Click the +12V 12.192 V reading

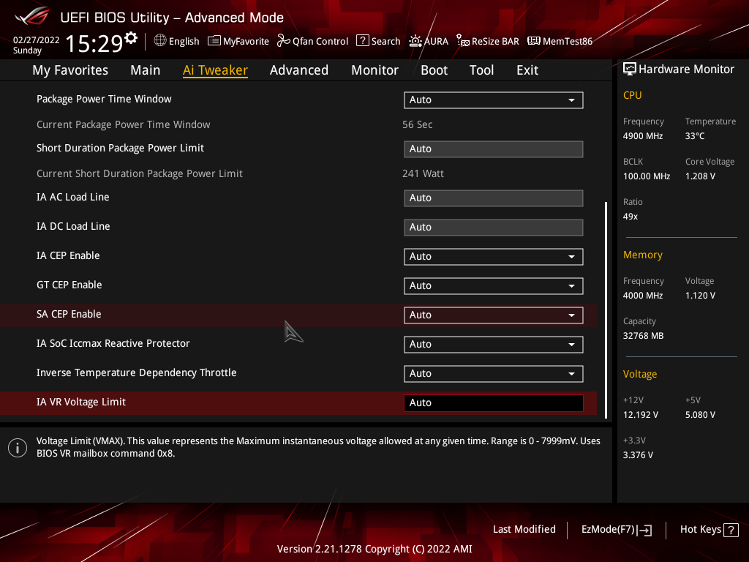coord(641,415)
